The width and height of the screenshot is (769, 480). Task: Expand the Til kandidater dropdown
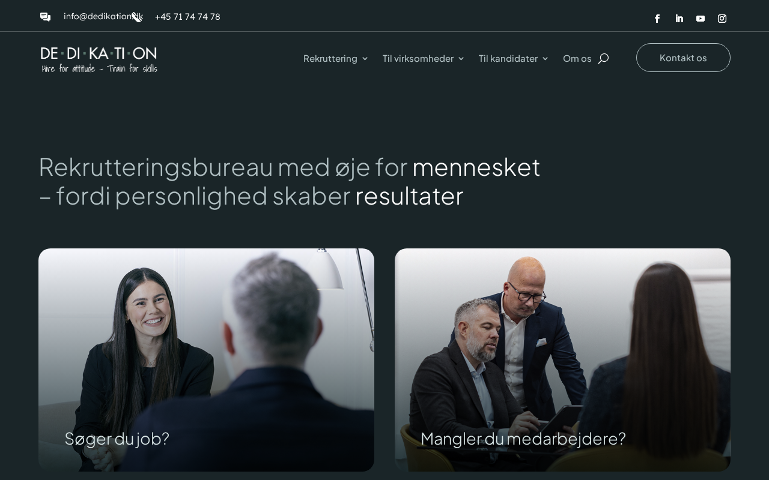pyautogui.click(x=513, y=58)
